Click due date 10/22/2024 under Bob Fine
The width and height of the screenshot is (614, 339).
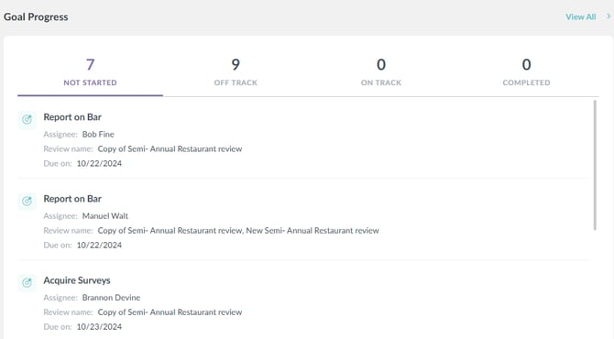[99, 164]
